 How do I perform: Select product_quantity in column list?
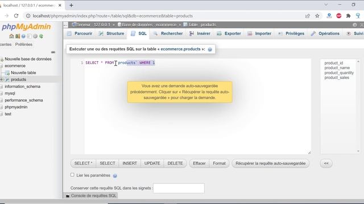pyautogui.click(x=339, y=73)
